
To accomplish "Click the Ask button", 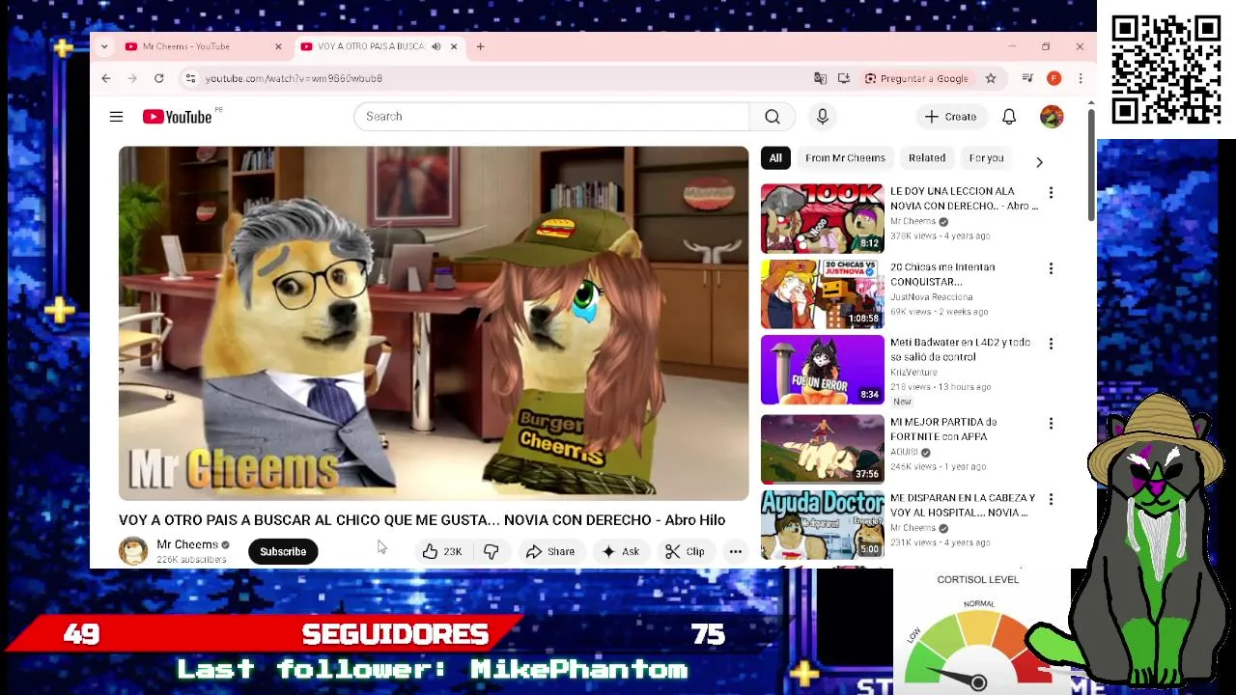I will click(620, 552).
